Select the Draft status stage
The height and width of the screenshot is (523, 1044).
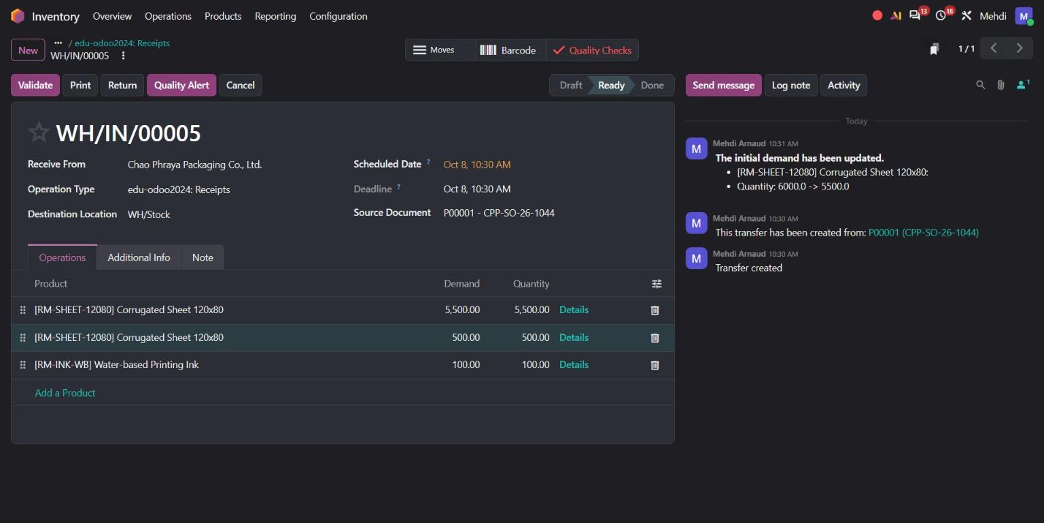(x=571, y=85)
